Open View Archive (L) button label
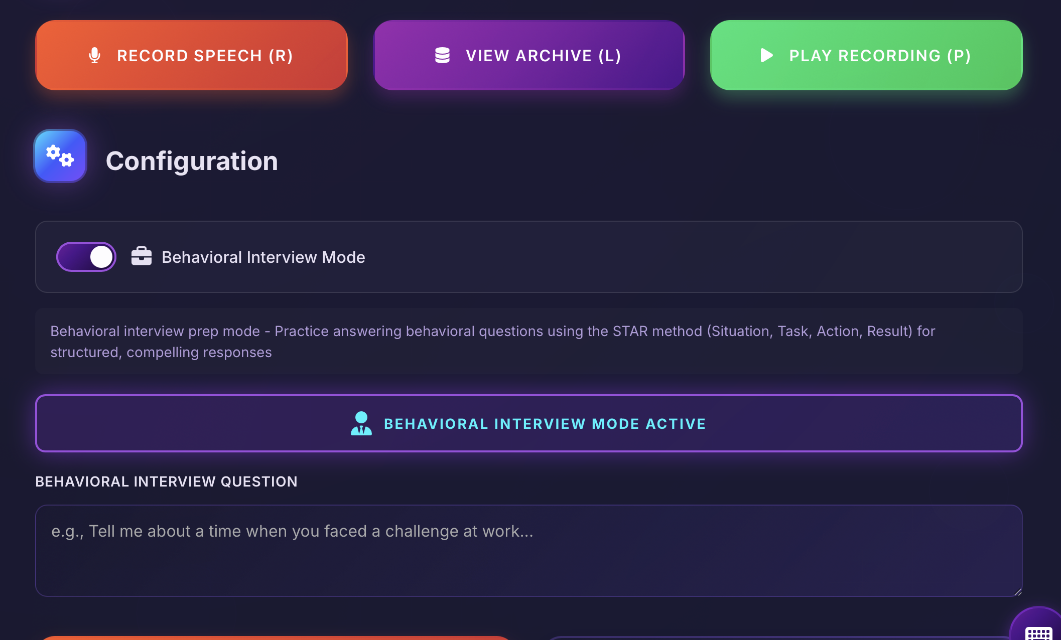Screen dimensions: 1061x640 coord(543,56)
